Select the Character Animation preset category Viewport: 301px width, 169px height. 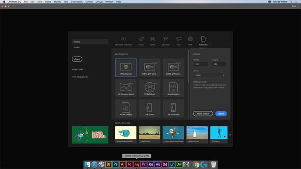click(123, 41)
